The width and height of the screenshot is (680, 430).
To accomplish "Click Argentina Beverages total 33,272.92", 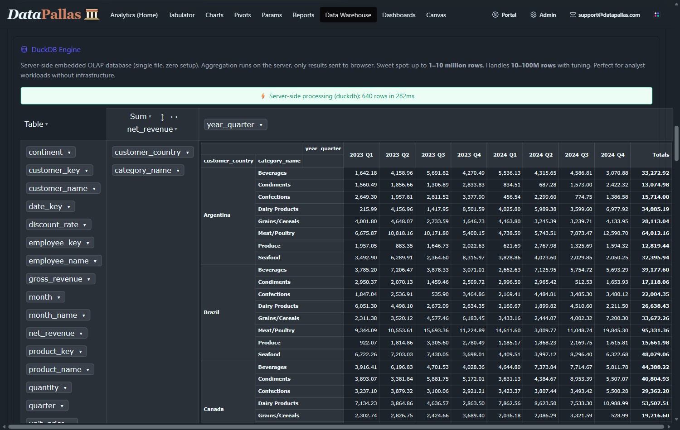I will pos(651,173).
